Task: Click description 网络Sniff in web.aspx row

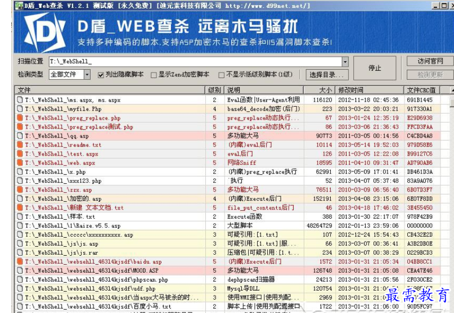Action: [241, 162]
